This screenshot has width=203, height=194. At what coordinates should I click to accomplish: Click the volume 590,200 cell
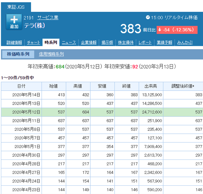tap(151, 190)
